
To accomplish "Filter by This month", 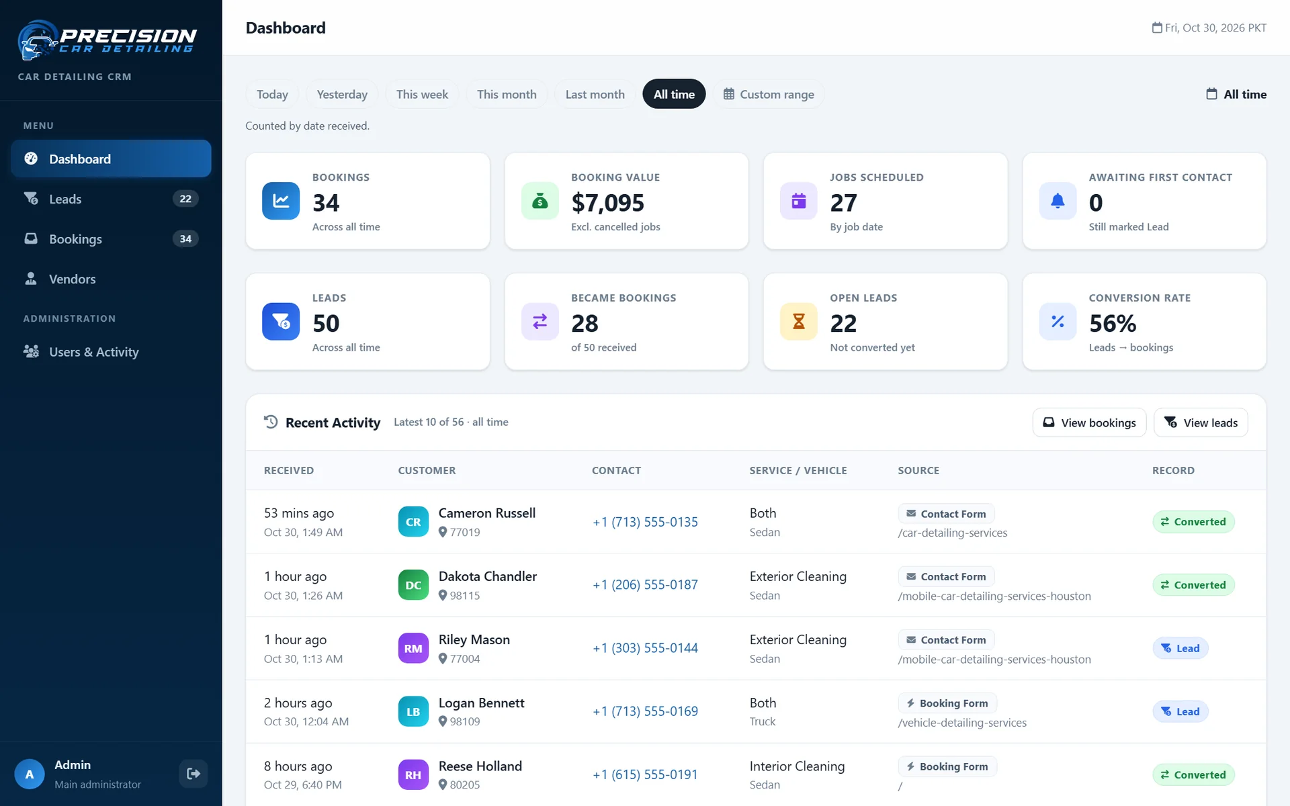I will click(507, 94).
